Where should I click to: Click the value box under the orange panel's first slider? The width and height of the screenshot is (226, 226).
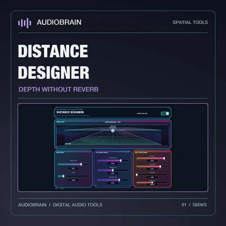[152, 161]
